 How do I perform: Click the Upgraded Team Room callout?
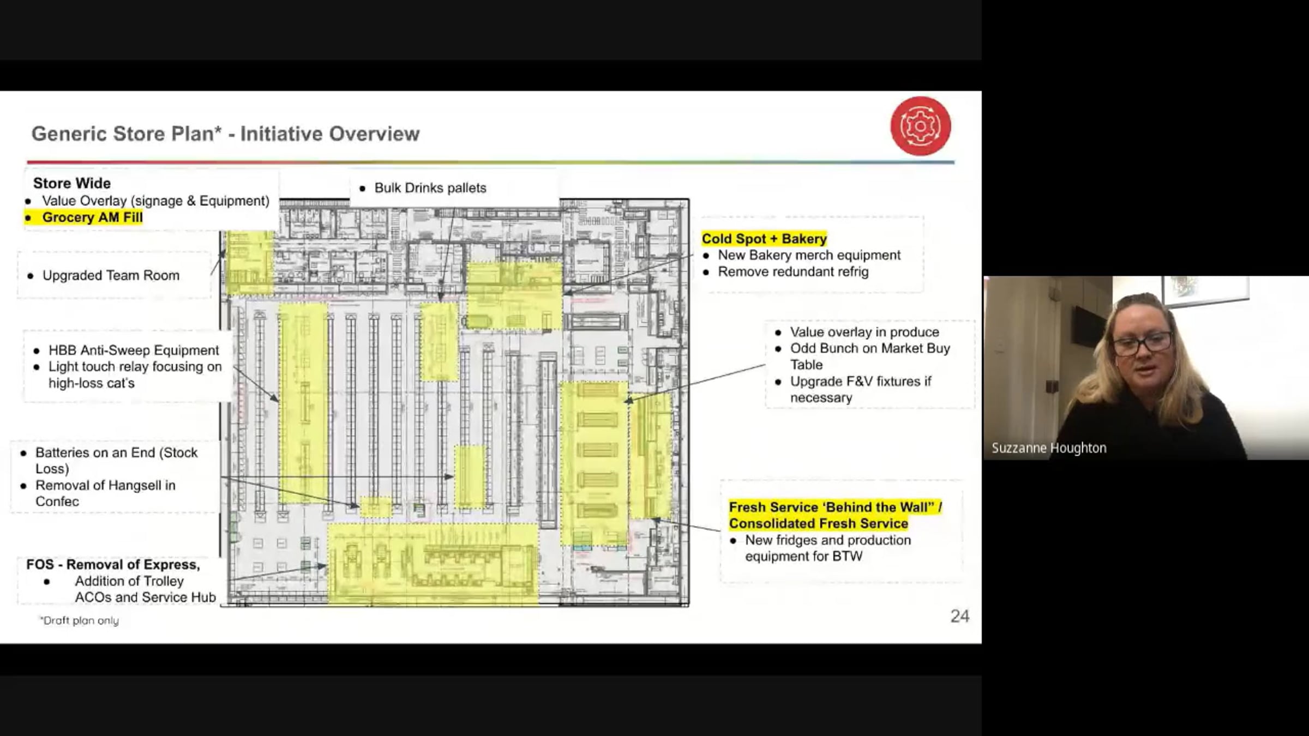(x=111, y=275)
